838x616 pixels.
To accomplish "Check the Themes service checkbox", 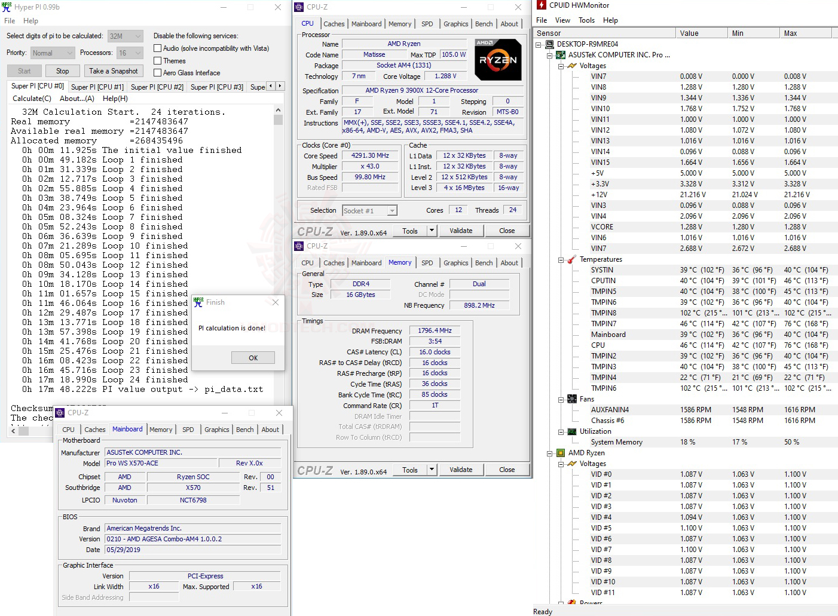I will (x=157, y=60).
